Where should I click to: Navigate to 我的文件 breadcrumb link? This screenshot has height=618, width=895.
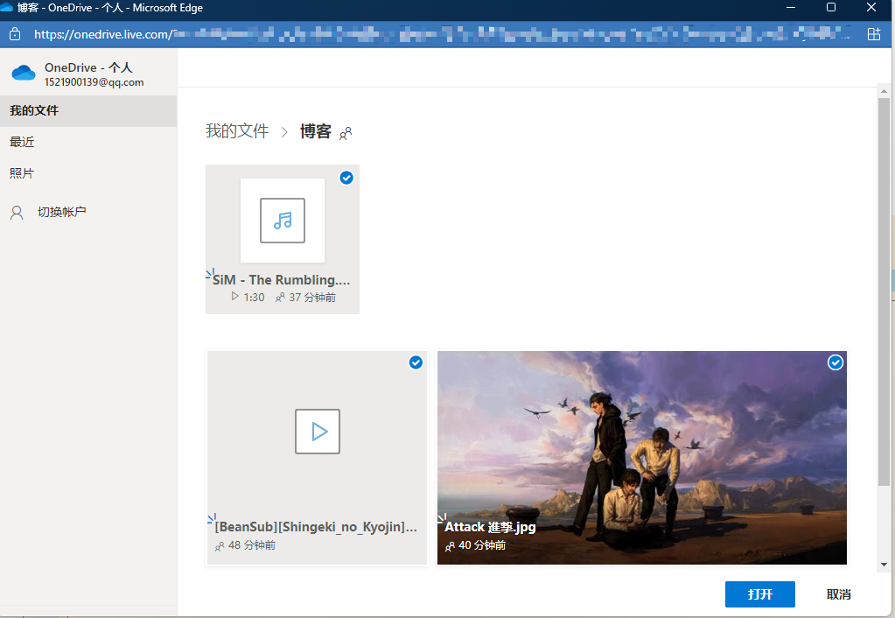coord(236,131)
